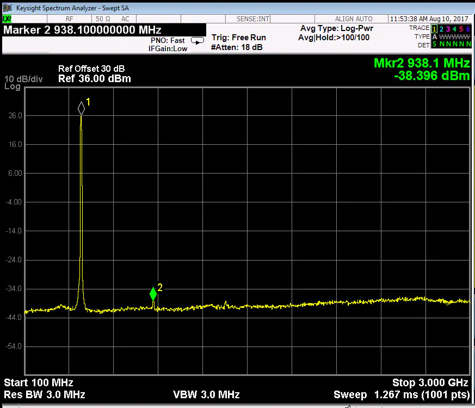Click the green LXI status icon
The width and height of the screenshot is (475, 408).
7,19
